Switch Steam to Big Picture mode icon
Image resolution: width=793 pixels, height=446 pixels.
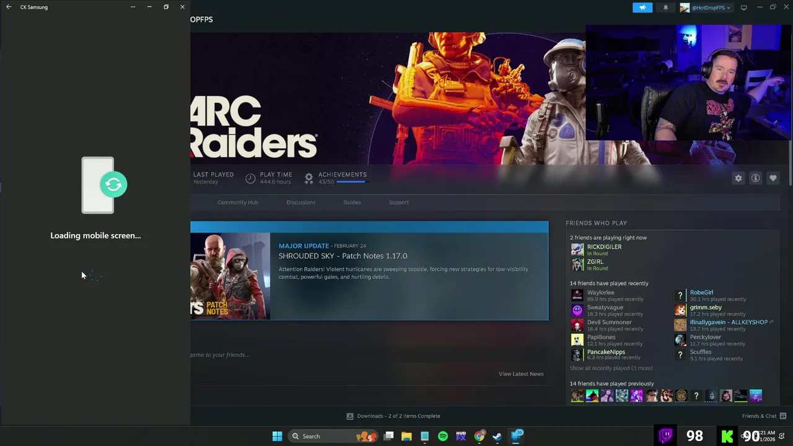pyautogui.click(x=743, y=7)
